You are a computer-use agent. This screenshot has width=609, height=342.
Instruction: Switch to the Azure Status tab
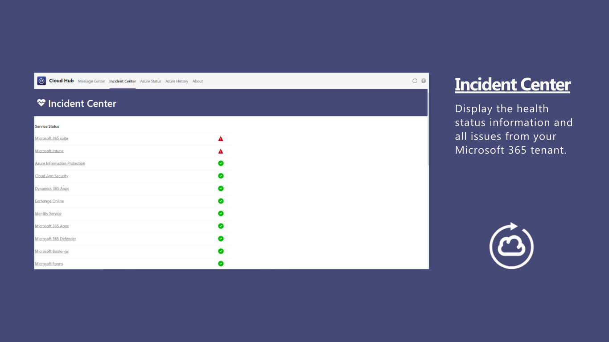(x=151, y=81)
